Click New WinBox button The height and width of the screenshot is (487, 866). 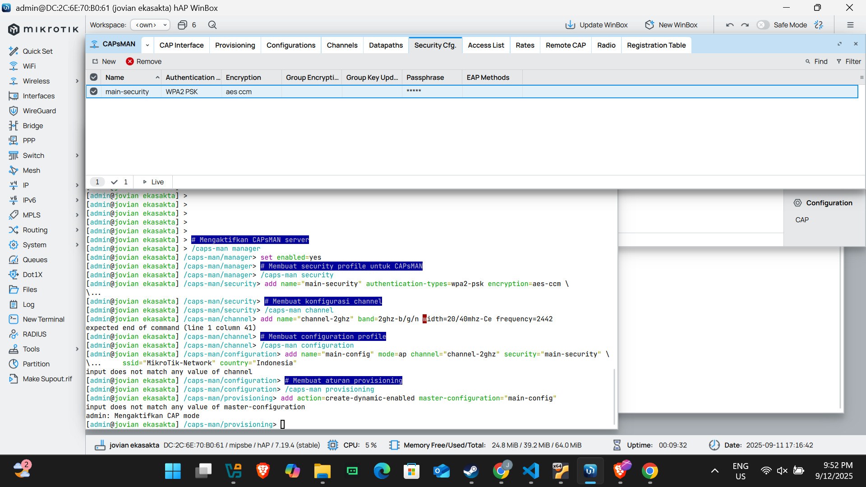click(x=671, y=25)
